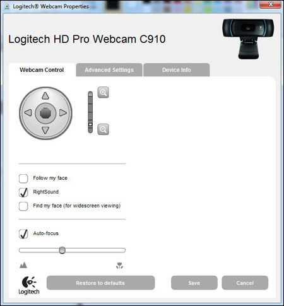Click the Logitech logo
The image size is (284, 306).
tap(29, 285)
